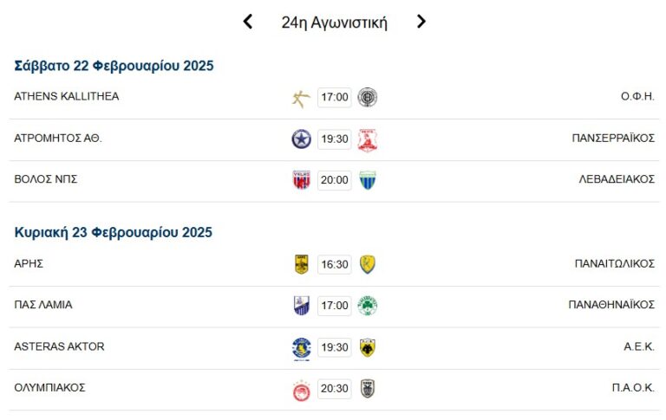Click the Olympiacos red logo
666x420 pixels.
[301, 390]
